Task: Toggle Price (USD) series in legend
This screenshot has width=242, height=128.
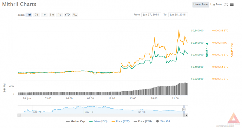Action: (98, 121)
